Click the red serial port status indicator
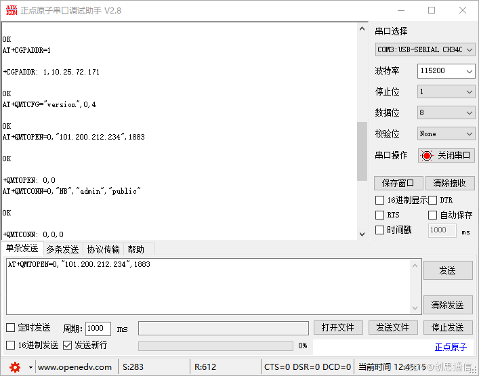479x376 pixels. point(427,155)
